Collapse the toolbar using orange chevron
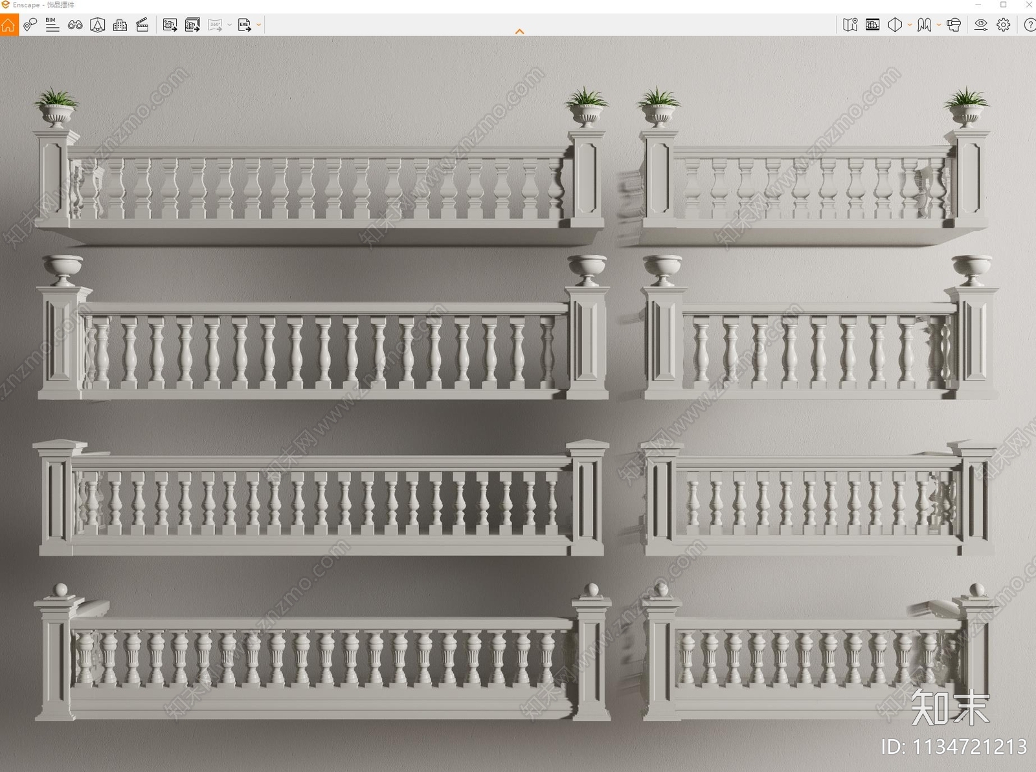The width and height of the screenshot is (1036, 772). click(519, 31)
